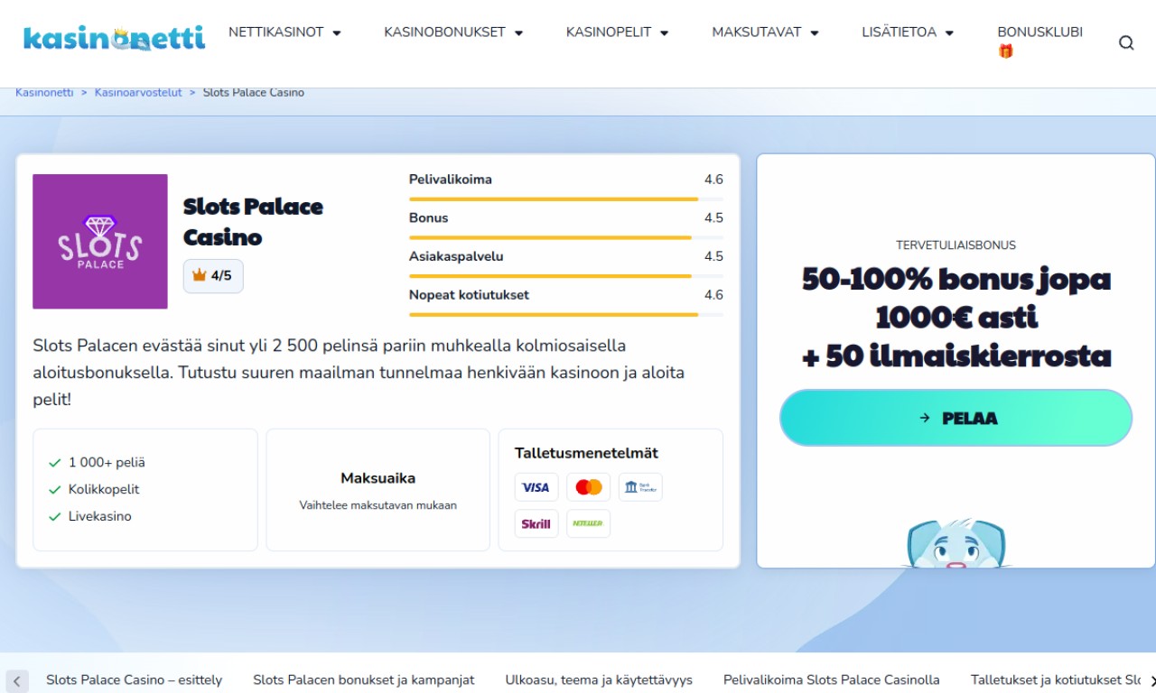Click the crown rating badge 4/5
The image size is (1156, 693).
click(x=213, y=276)
